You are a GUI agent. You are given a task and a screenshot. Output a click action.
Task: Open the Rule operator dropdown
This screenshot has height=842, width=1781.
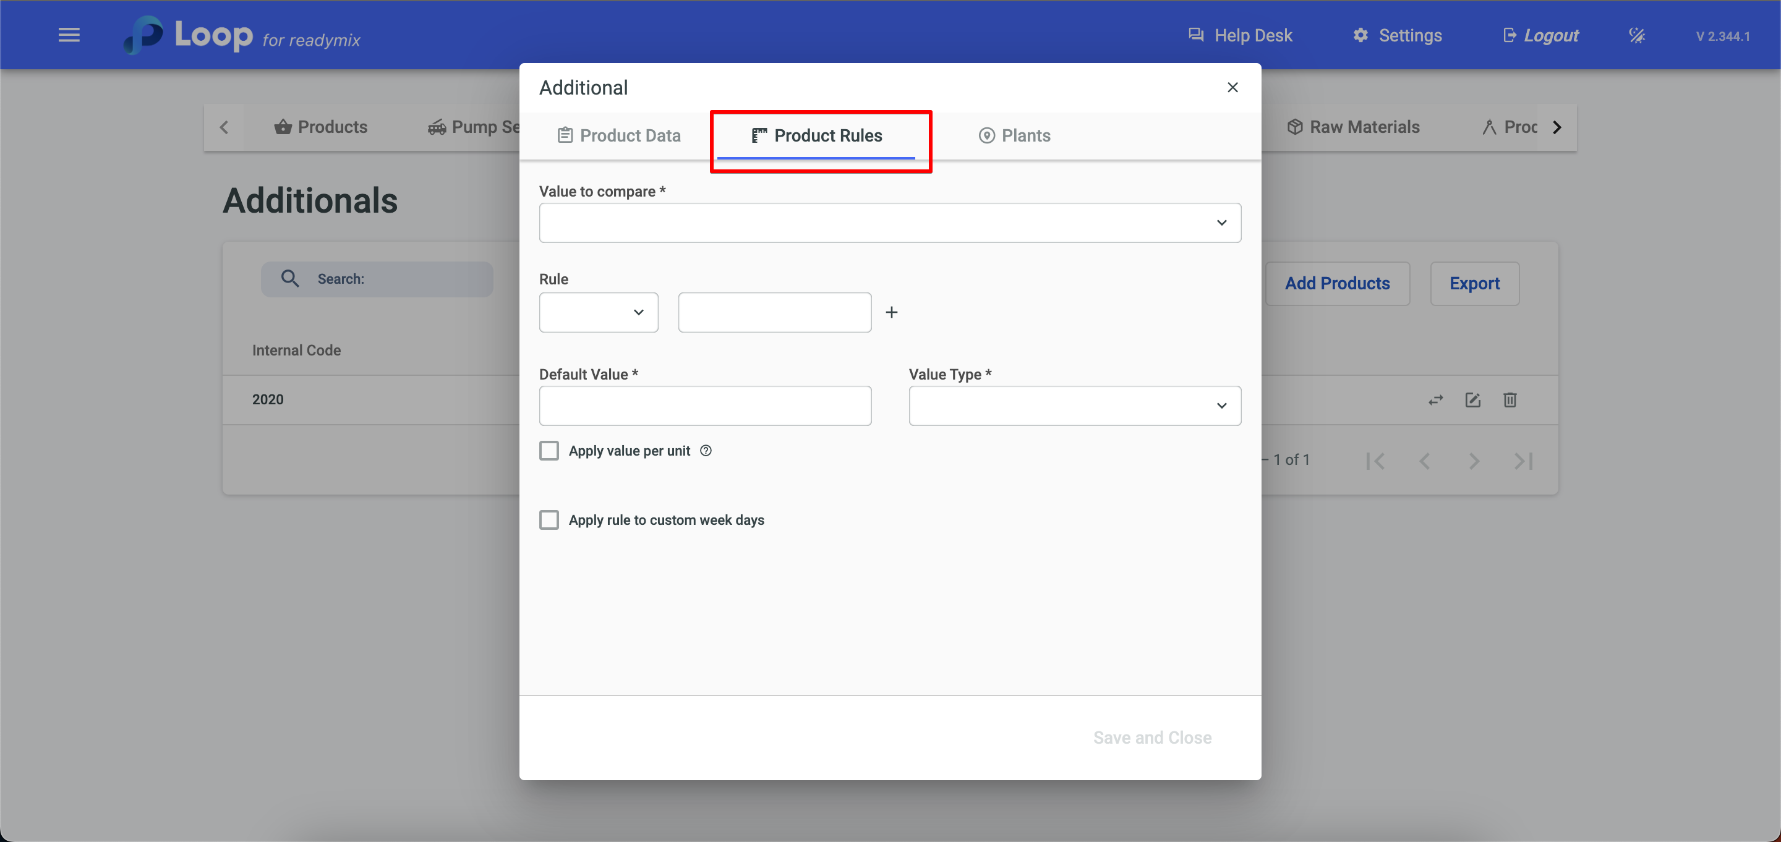coord(598,312)
